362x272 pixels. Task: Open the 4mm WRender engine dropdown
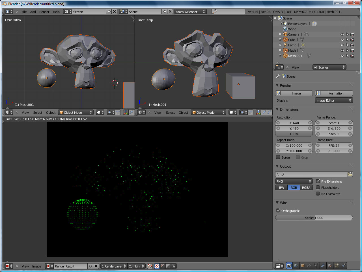pos(190,12)
